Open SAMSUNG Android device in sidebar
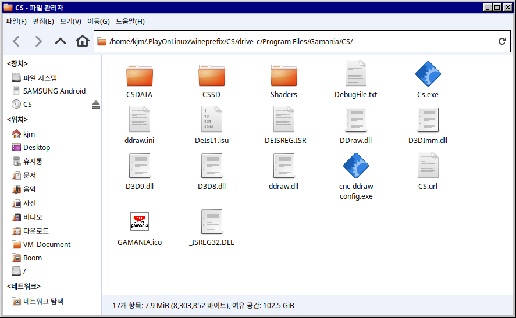The image size is (516, 318). (49, 91)
